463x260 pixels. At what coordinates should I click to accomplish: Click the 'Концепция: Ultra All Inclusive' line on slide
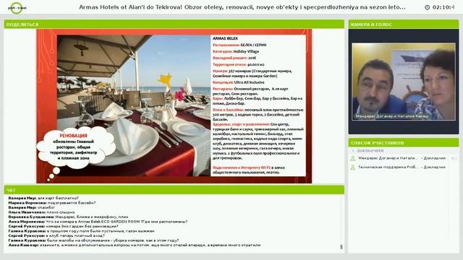click(238, 82)
